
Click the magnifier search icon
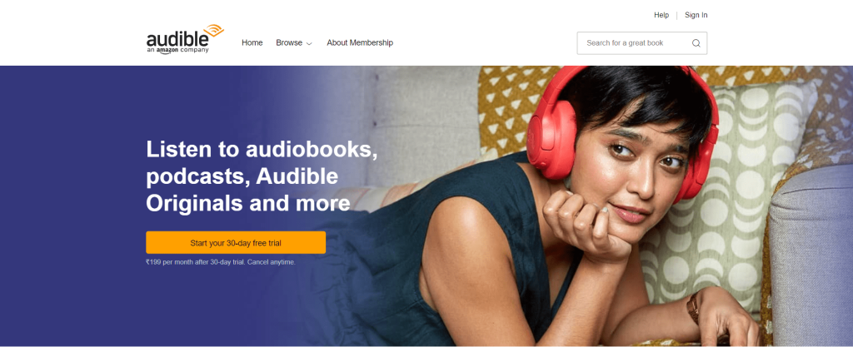pos(696,43)
